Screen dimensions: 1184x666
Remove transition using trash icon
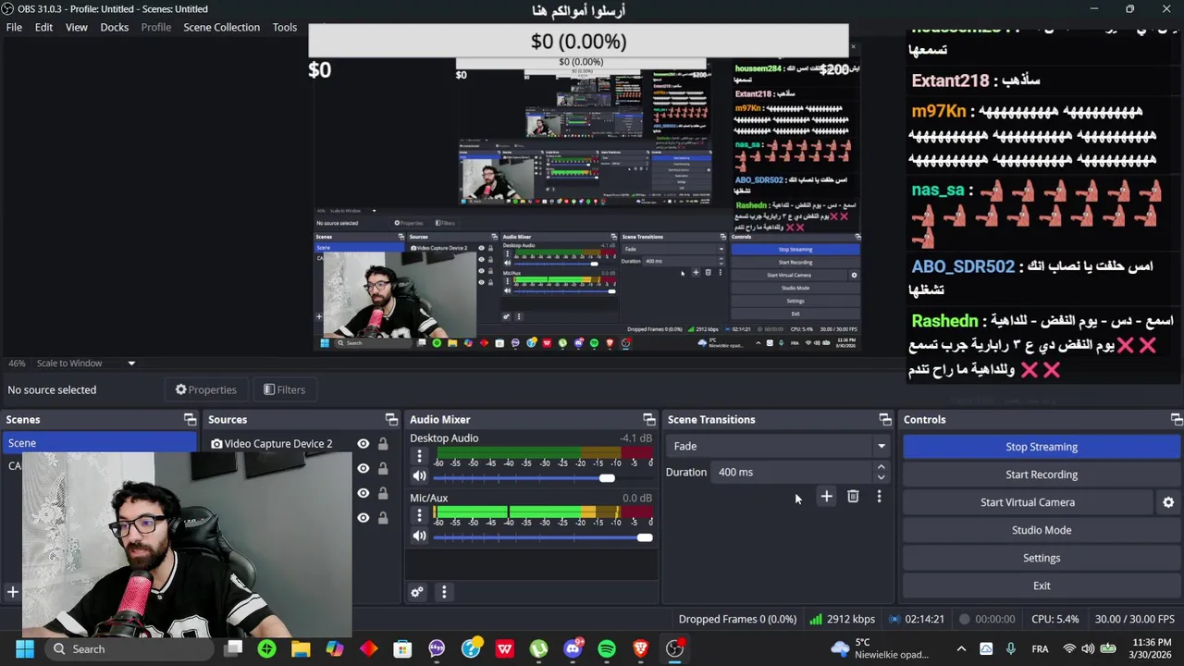click(x=853, y=498)
